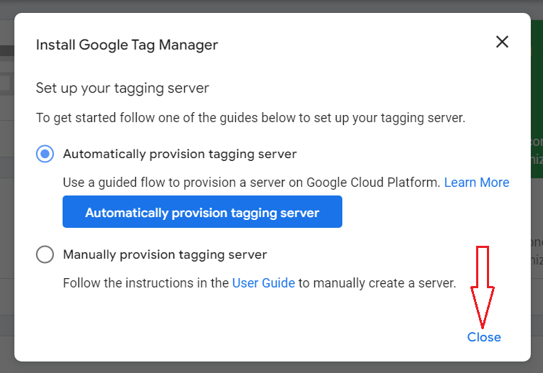
Task: Open the User Guide link
Action: tap(263, 283)
